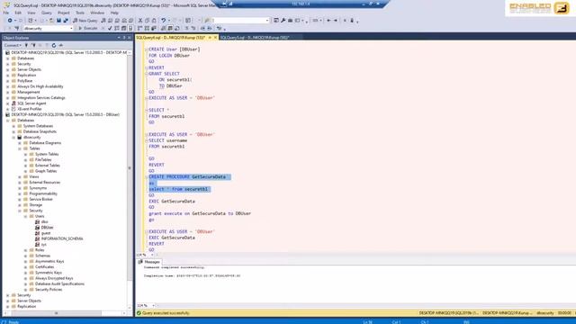This screenshot has width=576, height=324.
Task: Open the Find combo box dropdown
Action: tap(267, 21)
